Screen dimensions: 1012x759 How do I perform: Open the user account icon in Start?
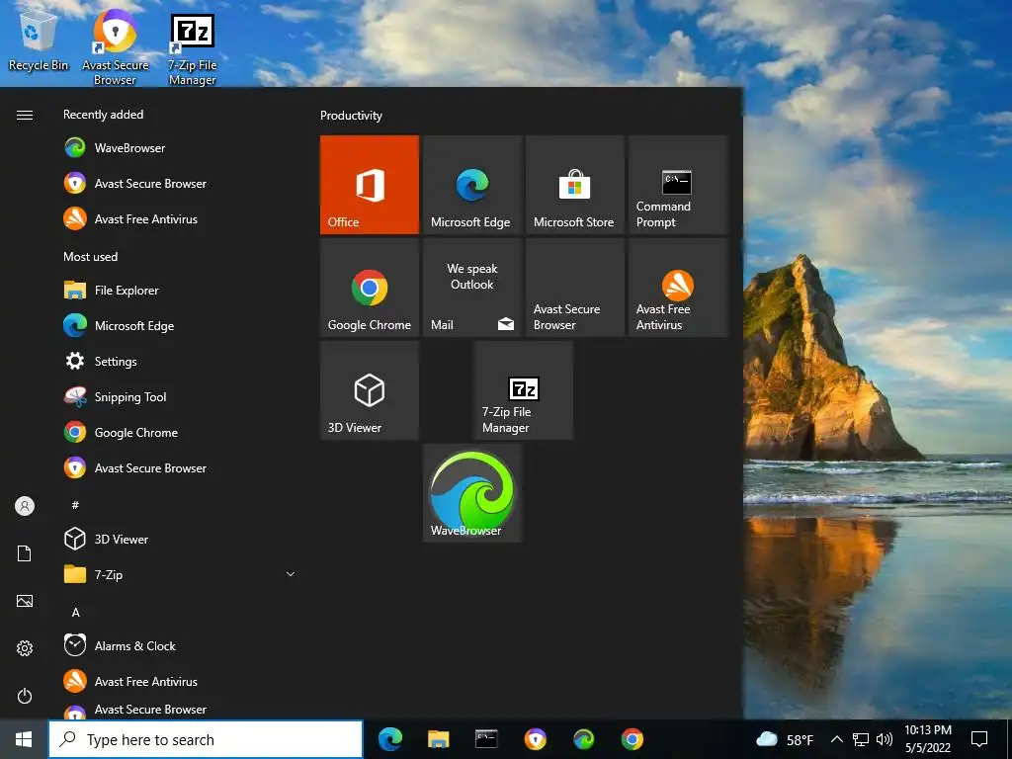(x=25, y=506)
